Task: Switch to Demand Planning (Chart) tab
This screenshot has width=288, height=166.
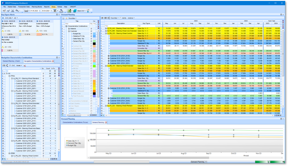Action: point(11,61)
